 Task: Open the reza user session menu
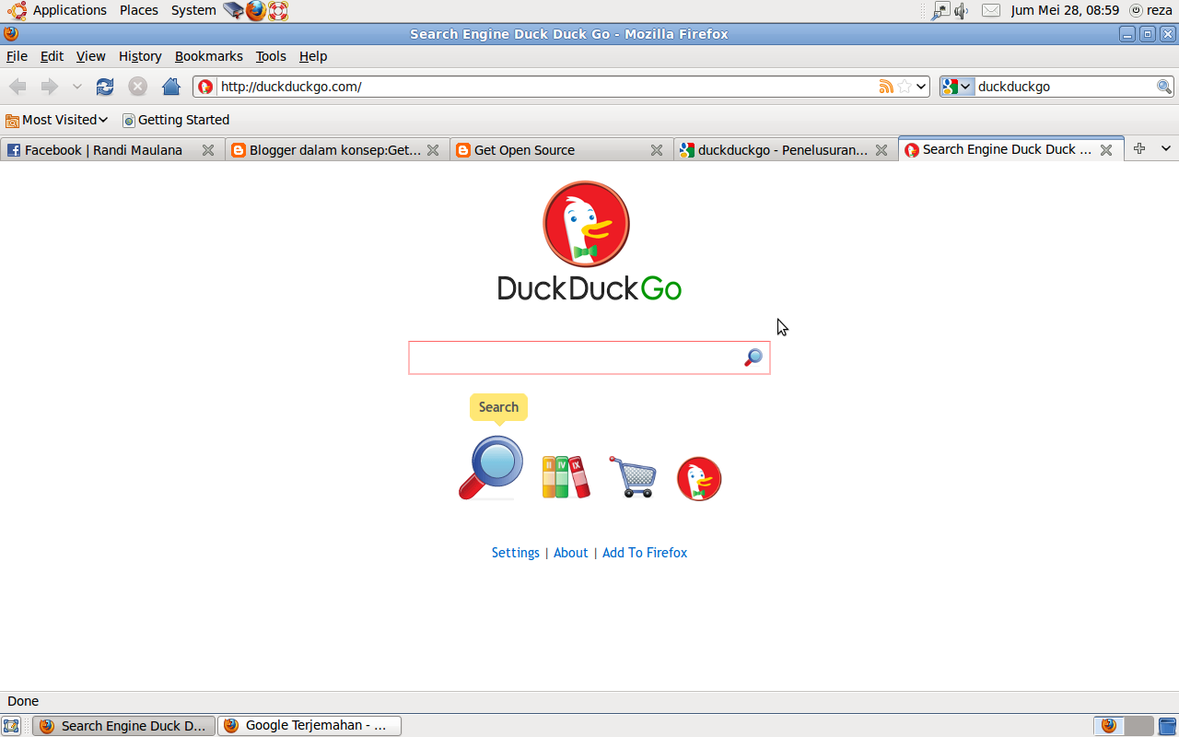coord(1151,10)
